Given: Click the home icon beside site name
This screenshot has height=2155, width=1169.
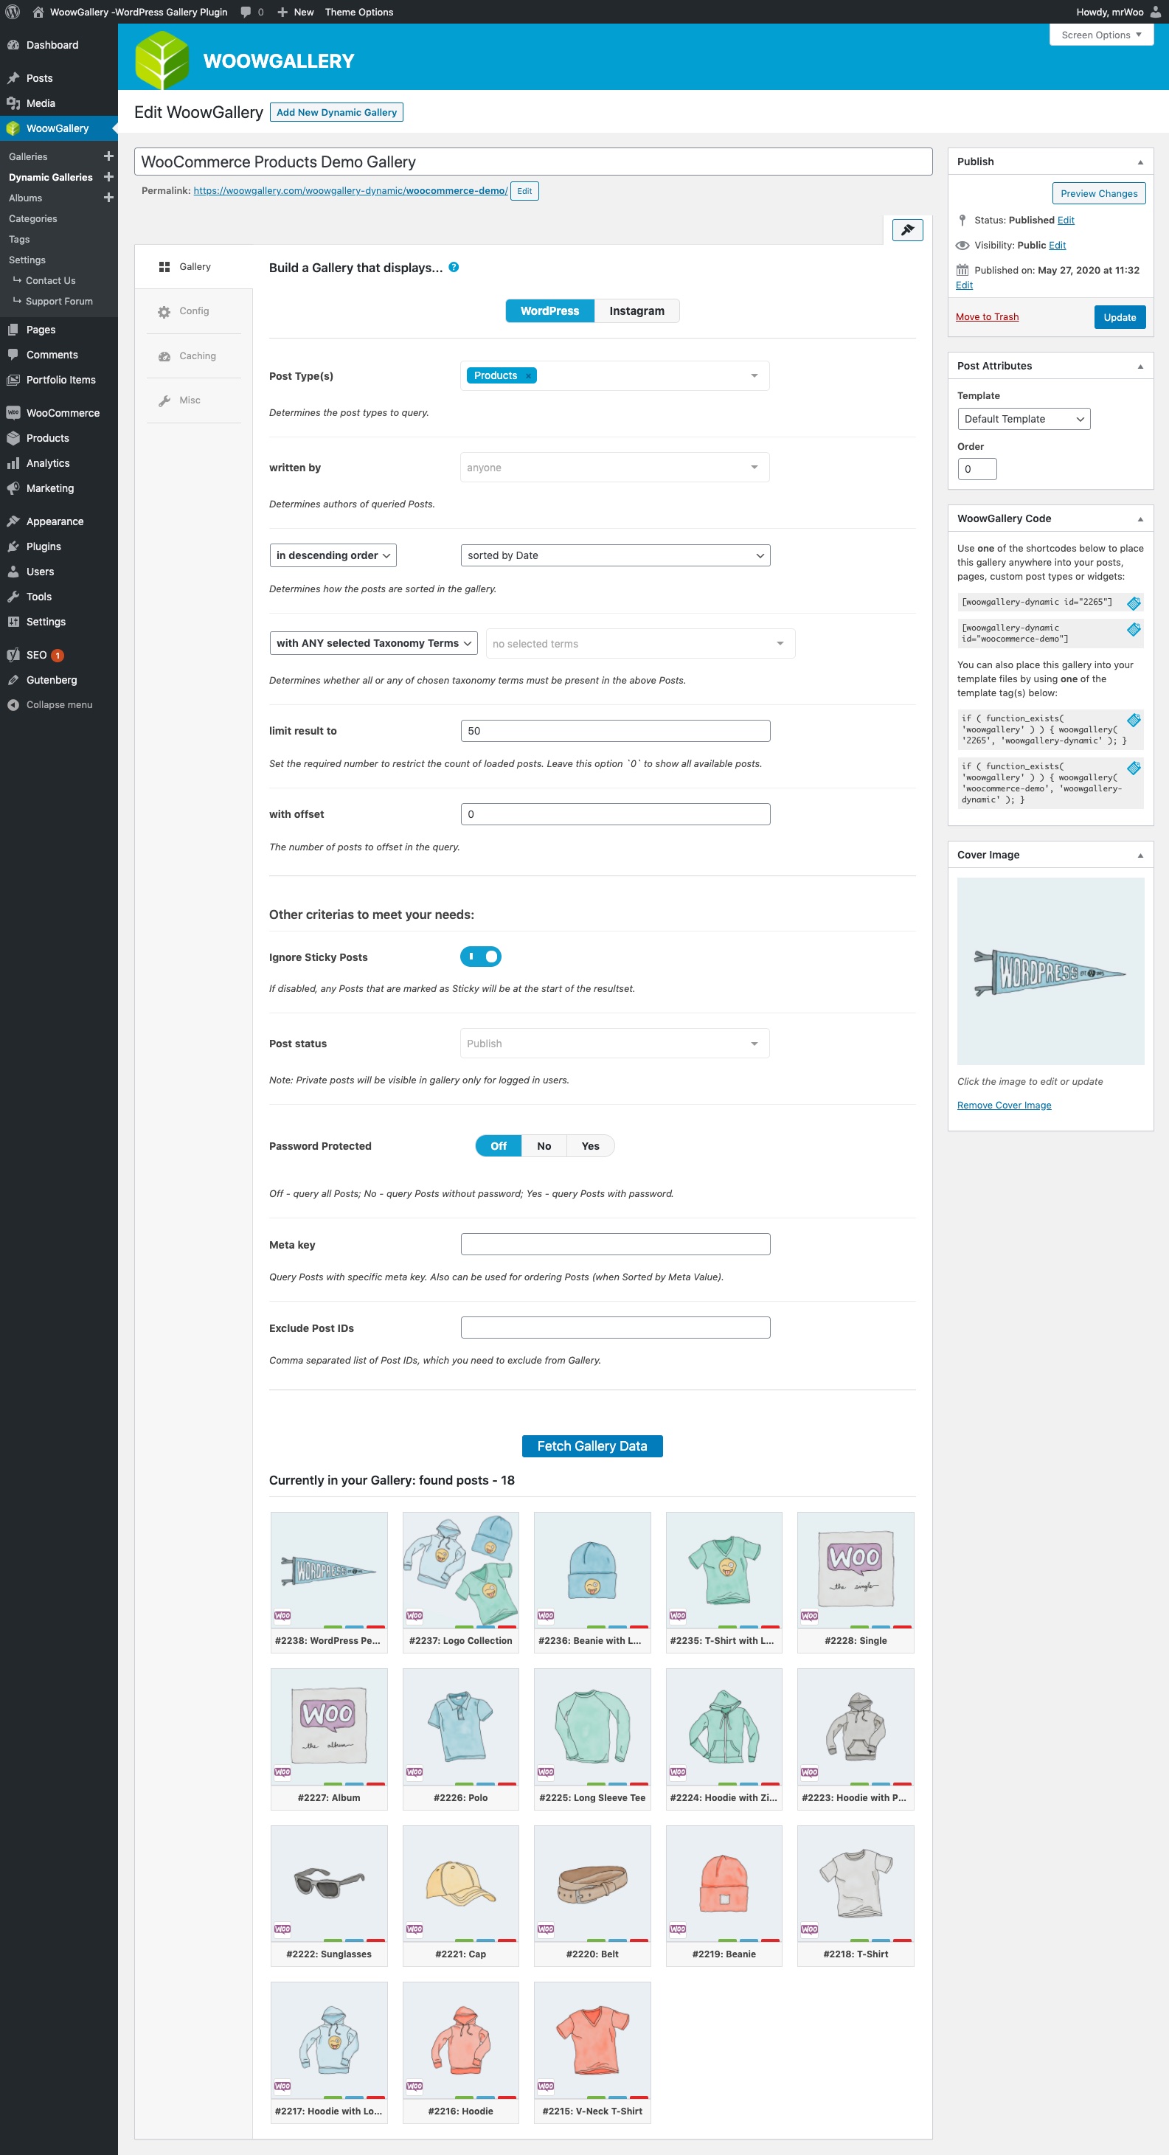Looking at the screenshot, I should click(38, 12).
